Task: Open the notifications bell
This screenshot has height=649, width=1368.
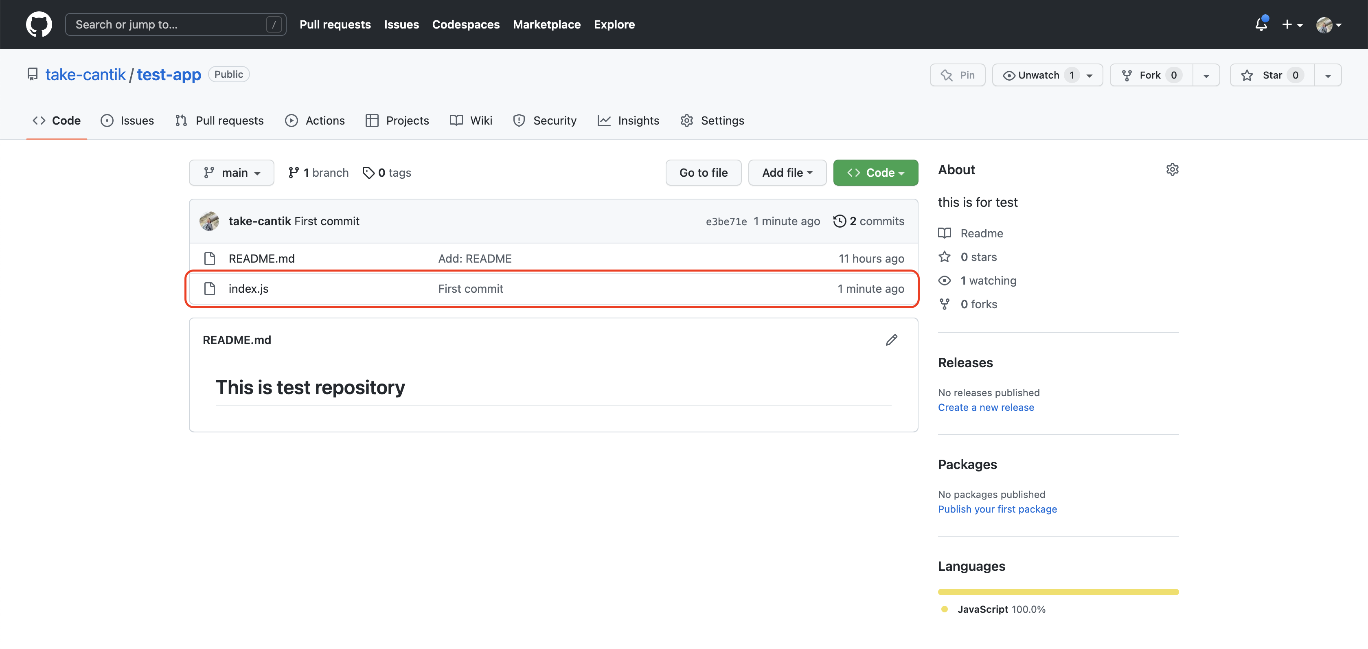Action: (1261, 24)
